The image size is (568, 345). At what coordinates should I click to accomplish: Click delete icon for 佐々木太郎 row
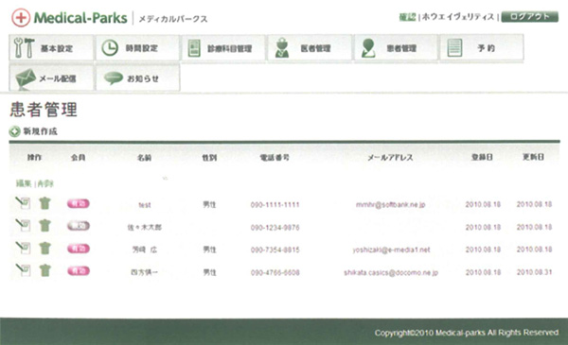coord(44,226)
